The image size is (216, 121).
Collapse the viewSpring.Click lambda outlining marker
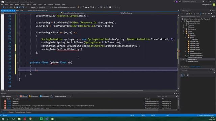18,33
